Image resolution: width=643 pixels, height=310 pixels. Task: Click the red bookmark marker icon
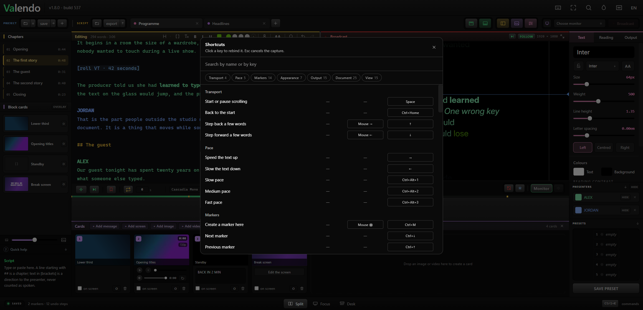pyautogui.click(x=111, y=189)
